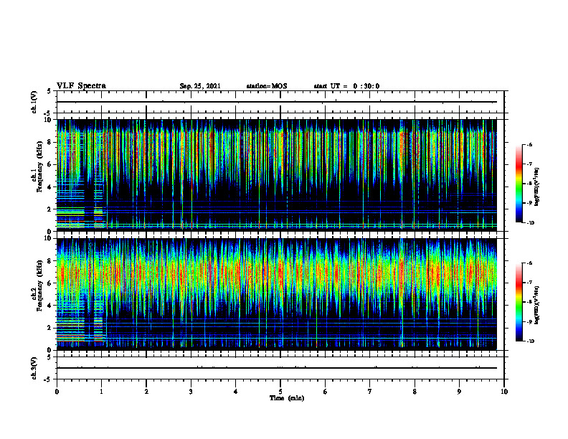Screen dimensions: 568x439
Task: Click the '-10' tick on ch.1 color bar
Action: pos(530,223)
